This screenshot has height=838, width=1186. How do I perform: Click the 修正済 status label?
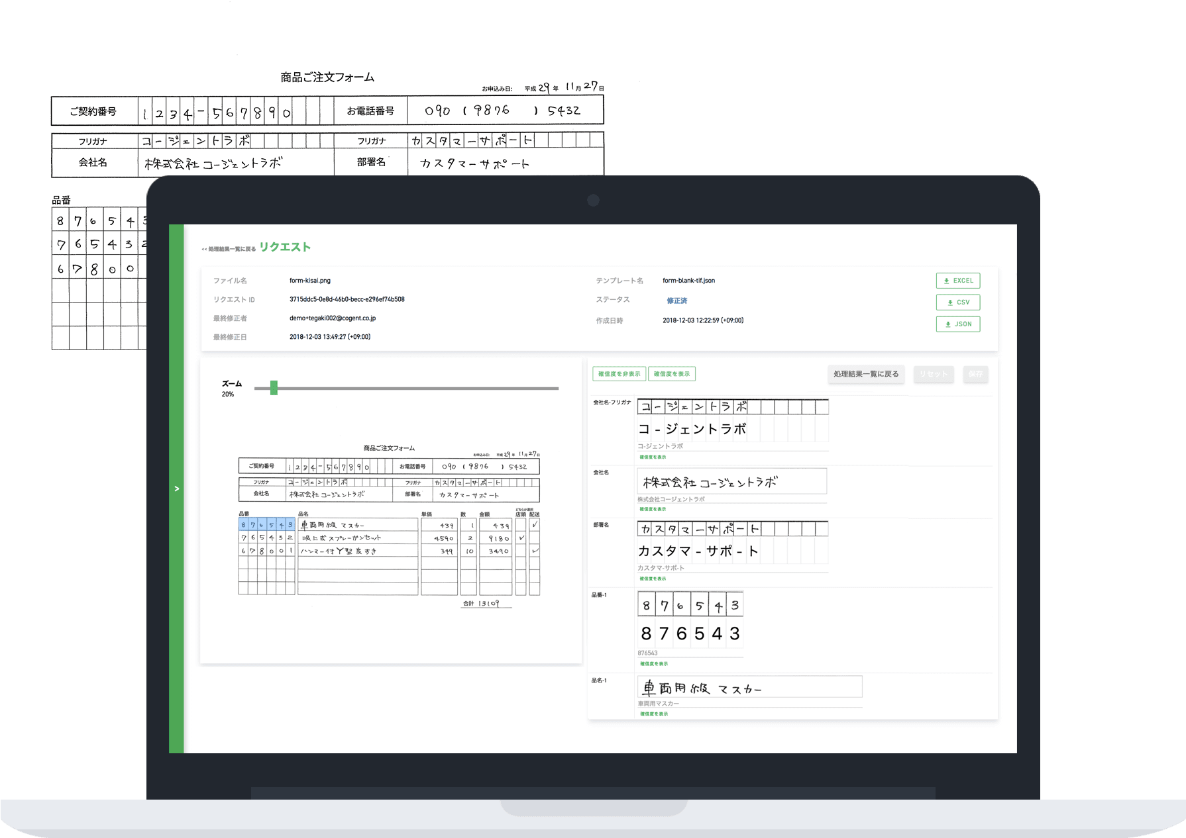pos(676,301)
